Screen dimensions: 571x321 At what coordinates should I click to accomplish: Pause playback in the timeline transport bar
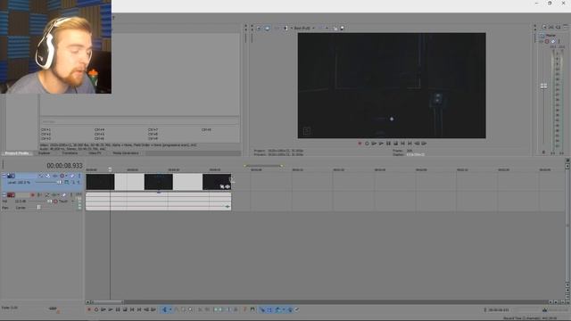point(118,309)
